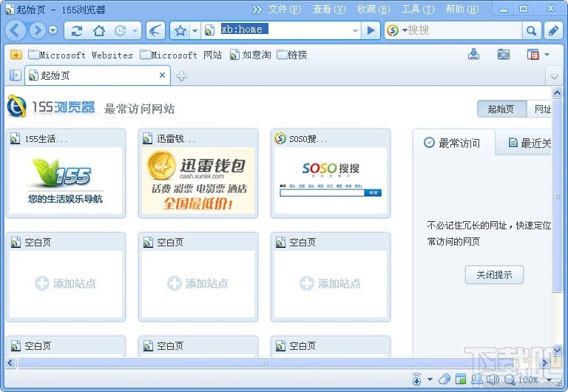Open the zoom level dropdown arrow
This screenshot has height=392, width=568.
550,379
